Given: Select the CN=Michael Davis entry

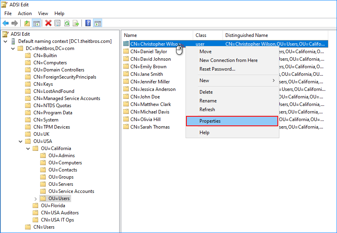Looking at the screenshot, I should coord(149,112).
